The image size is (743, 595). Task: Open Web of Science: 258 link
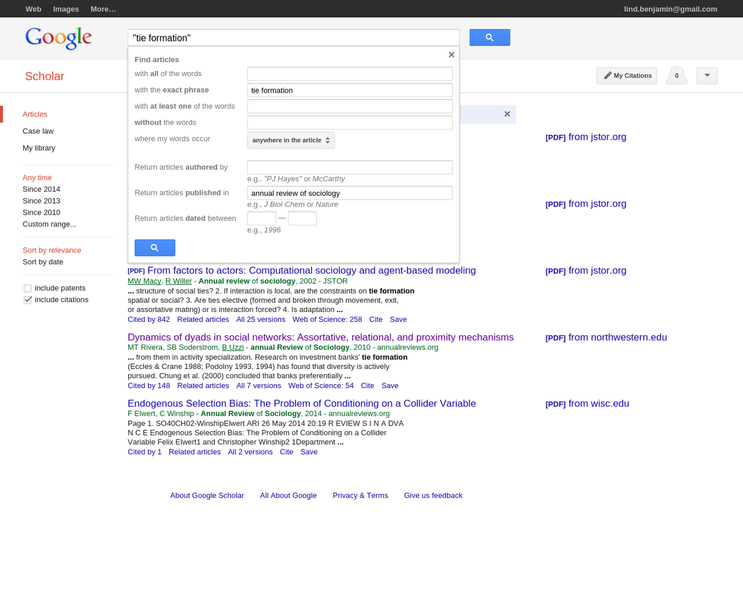tap(327, 319)
